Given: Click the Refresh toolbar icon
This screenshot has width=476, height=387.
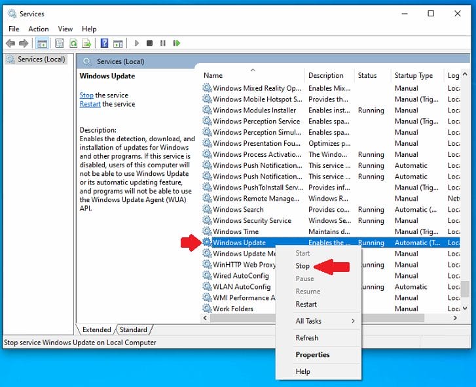Looking at the screenshot, I should tap(73, 43).
